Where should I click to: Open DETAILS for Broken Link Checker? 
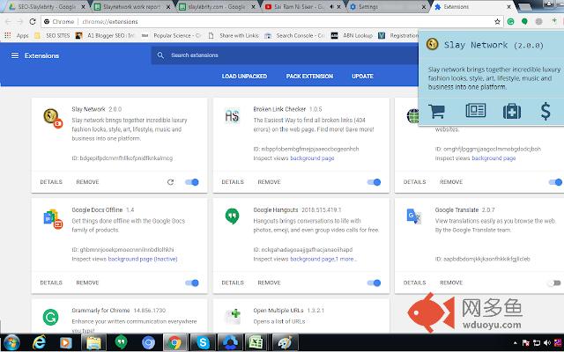(233, 182)
